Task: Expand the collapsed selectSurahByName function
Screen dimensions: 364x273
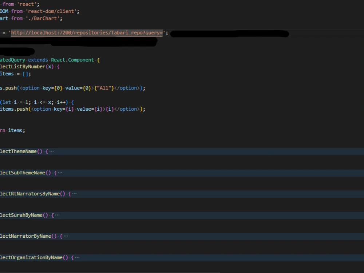Action: pyautogui.click(x=57, y=215)
